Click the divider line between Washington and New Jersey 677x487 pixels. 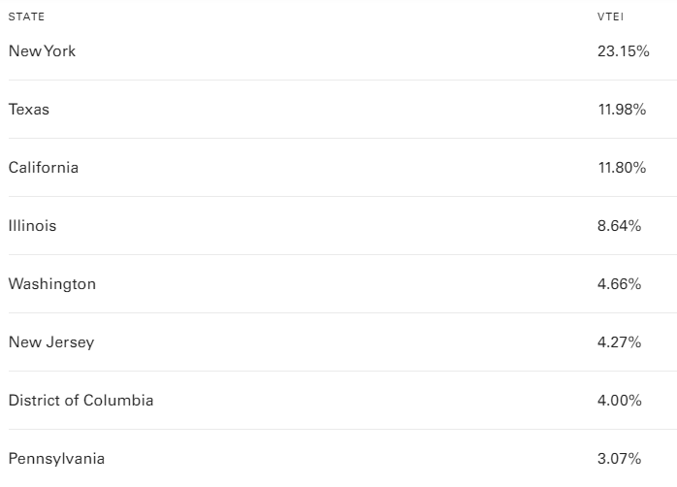(338, 312)
